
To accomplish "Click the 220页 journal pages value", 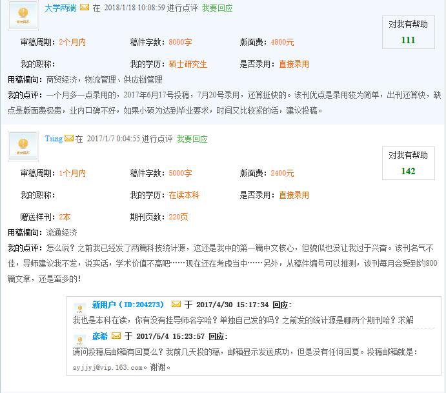I will coord(178,217).
